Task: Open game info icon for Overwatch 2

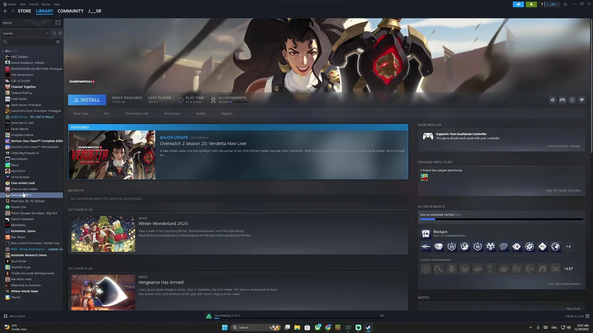Action: pos(572,100)
